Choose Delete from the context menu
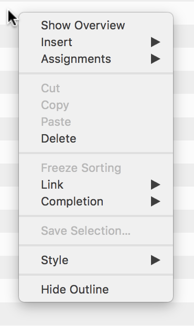This screenshot has width=194, height=326. (96, 138)
